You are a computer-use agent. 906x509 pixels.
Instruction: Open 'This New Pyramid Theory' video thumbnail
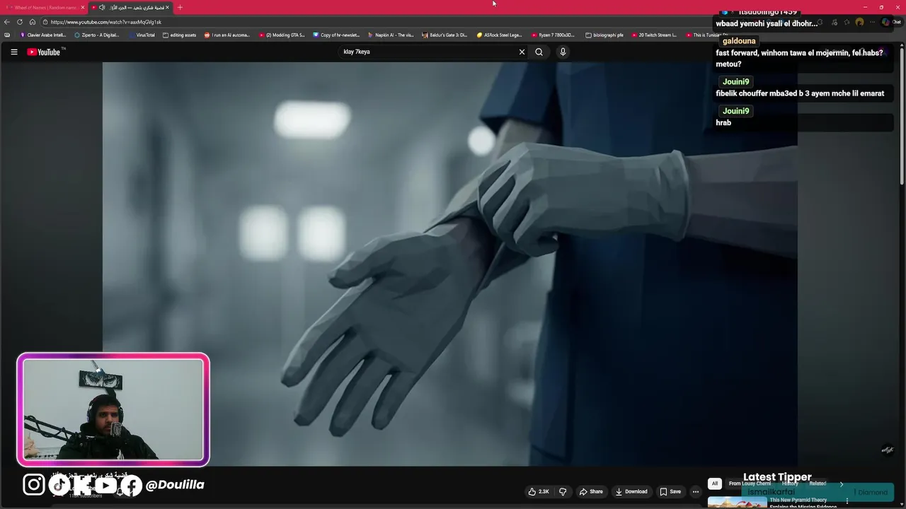pos(737,503)
